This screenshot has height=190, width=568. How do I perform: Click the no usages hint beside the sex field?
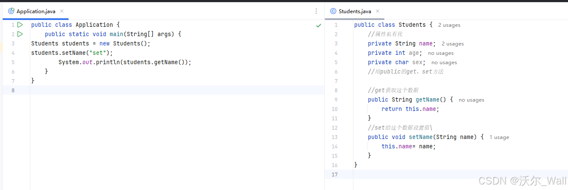pos(444,62)
